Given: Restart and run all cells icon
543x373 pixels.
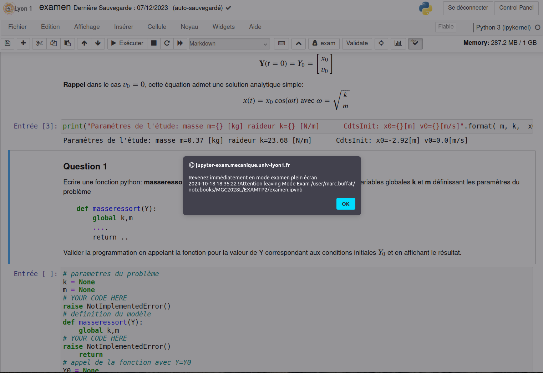Looking at the screenshot, I should click(180, 43).
